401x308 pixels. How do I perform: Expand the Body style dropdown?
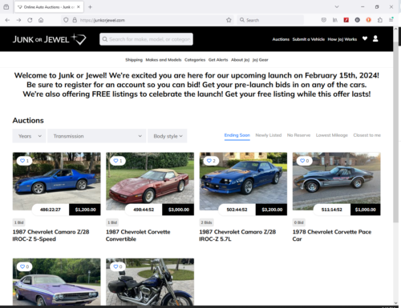click(168, 136)
